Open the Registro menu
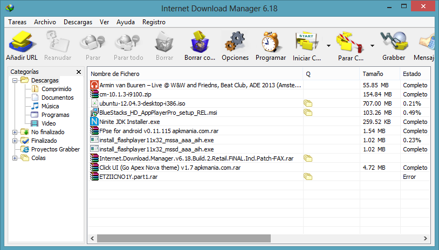Image resolution: width=439 pixels, height=250 pixels. (154, 22)
